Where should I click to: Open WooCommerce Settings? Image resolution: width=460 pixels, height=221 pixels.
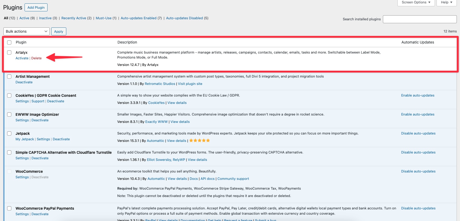(22, 177)
